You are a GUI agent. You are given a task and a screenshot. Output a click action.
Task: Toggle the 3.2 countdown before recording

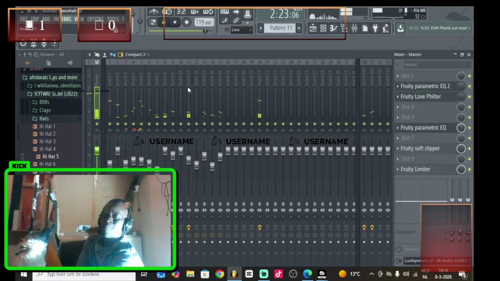(x=181, y=12)
